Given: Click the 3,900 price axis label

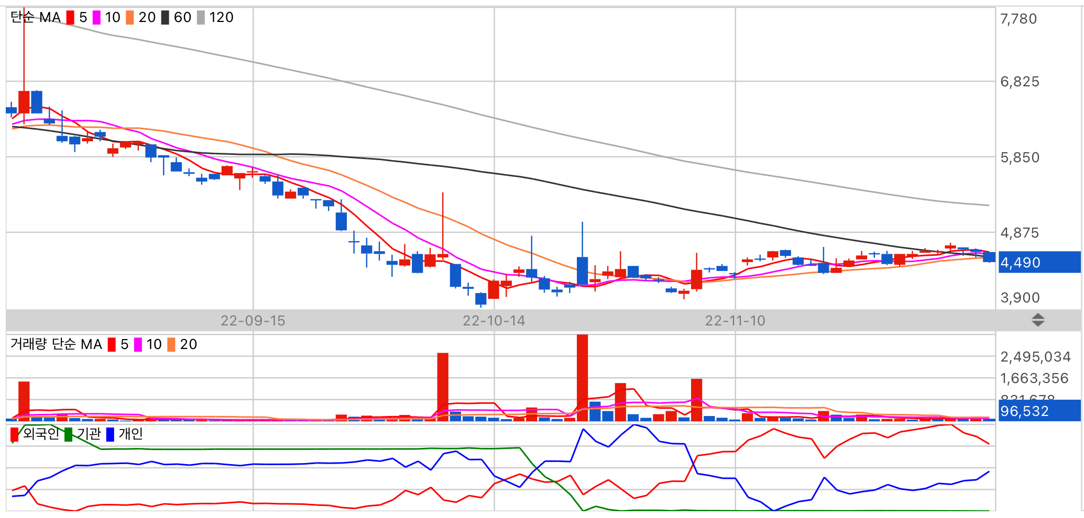Looking at the screenshot, I should pyautogui.click(x=1020, y=298).
